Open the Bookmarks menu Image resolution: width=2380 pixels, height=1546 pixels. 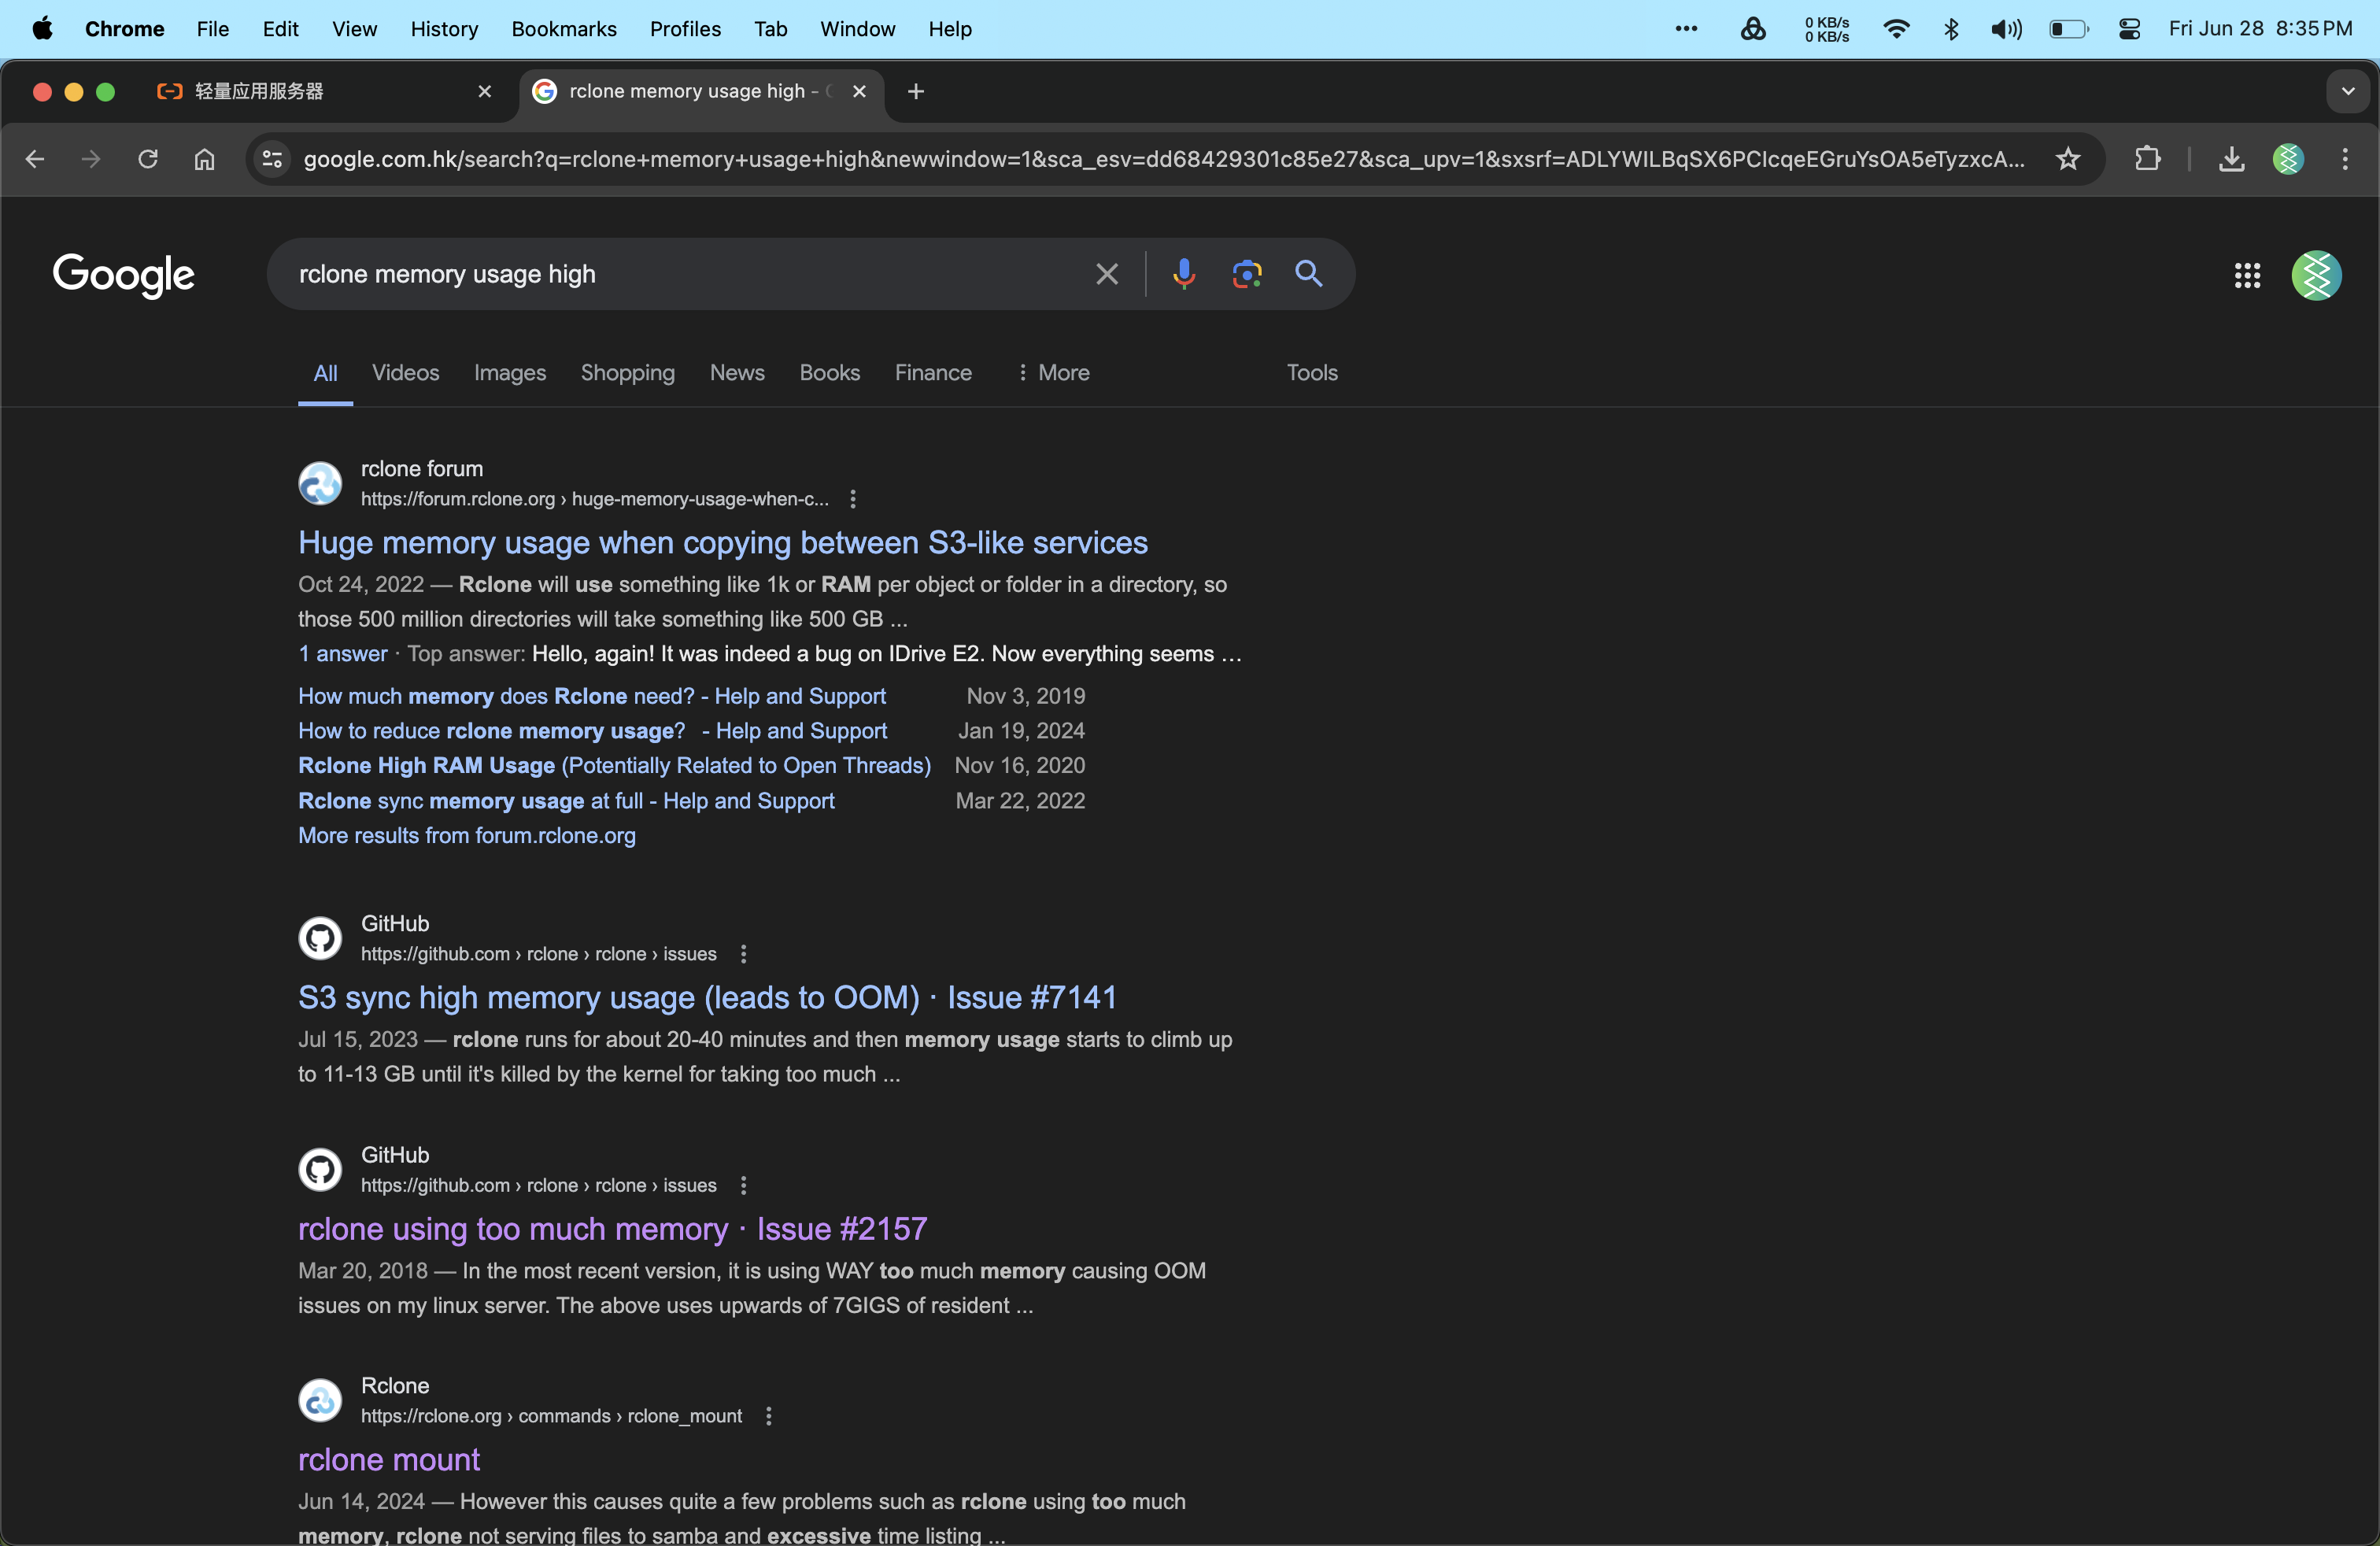point(564,29)
